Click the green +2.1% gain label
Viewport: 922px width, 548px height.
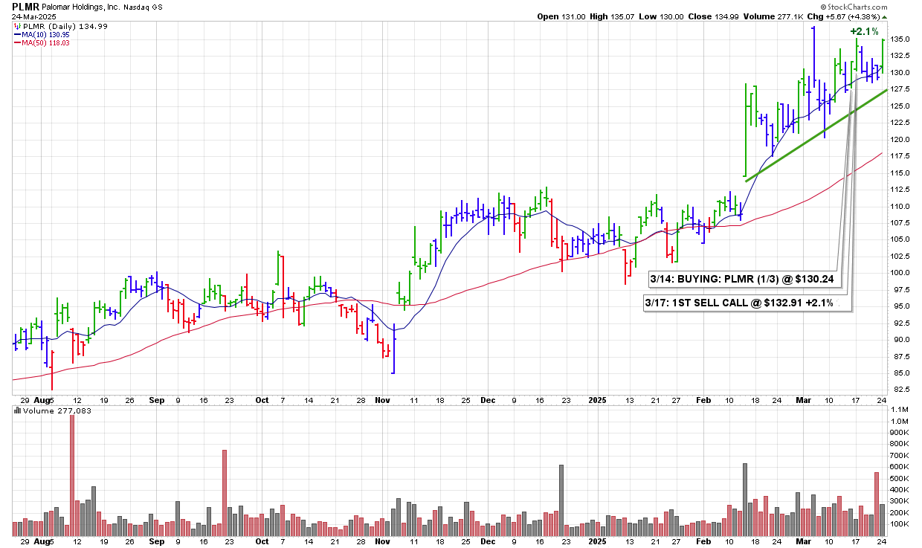click(x=864, y=32)
